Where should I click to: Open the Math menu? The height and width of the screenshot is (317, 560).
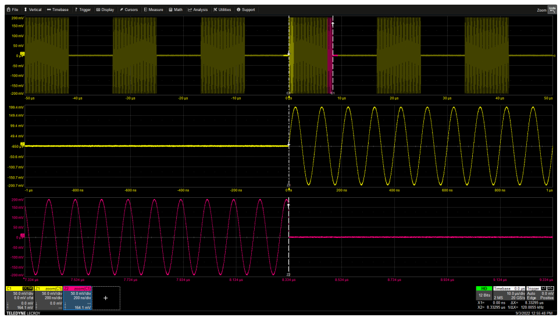click(175, 10)
